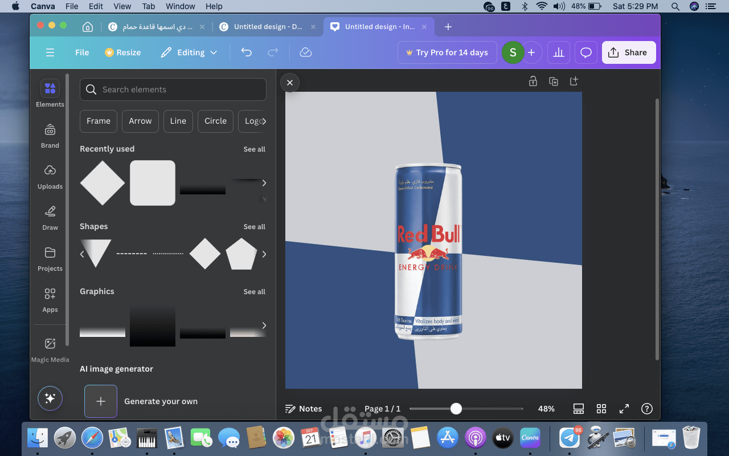
Task: Open the hamburger main menu
Action: pyautogui.click(x=50, y=52)
